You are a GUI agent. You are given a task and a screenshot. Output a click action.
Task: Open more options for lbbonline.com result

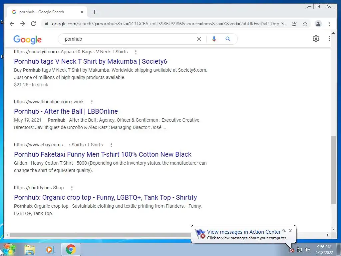pos(92,102)
